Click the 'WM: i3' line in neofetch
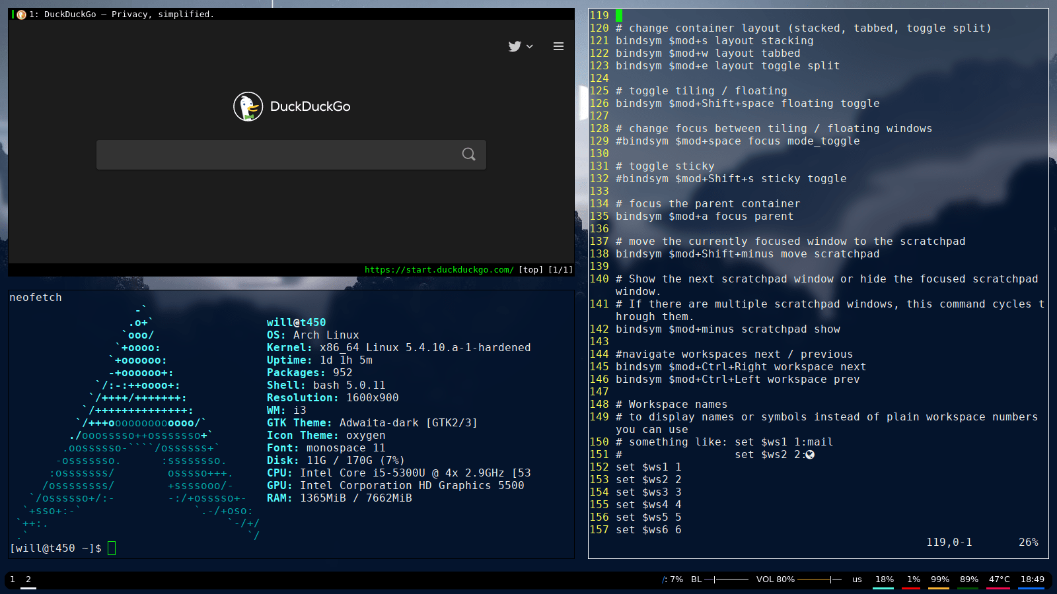The height and width of the screenshot is (594, 1057). (287, 411)
